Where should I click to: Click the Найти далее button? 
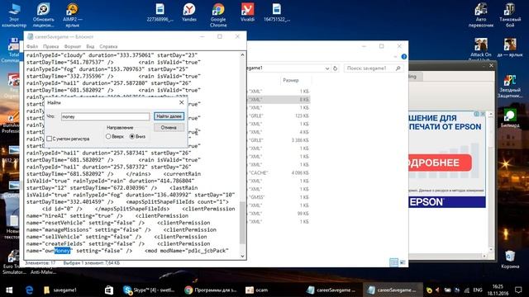(169, 116)
